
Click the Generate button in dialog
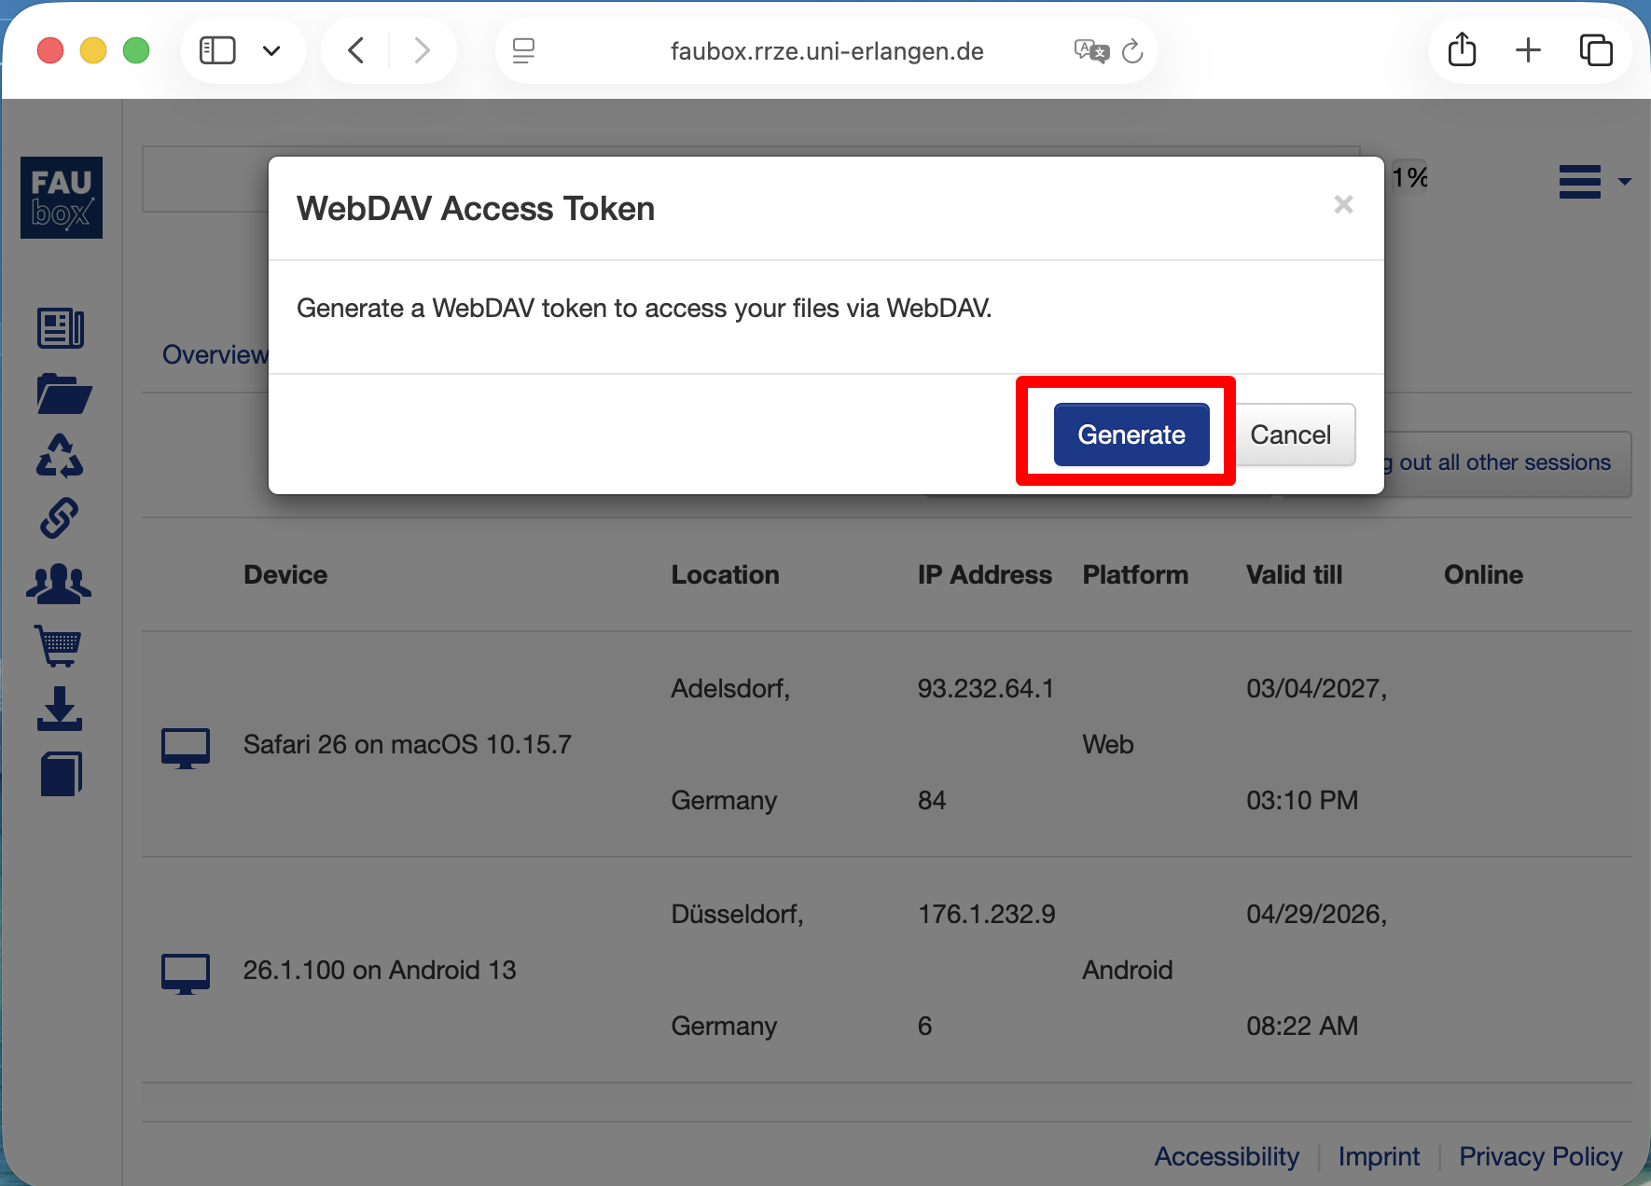1131,434
